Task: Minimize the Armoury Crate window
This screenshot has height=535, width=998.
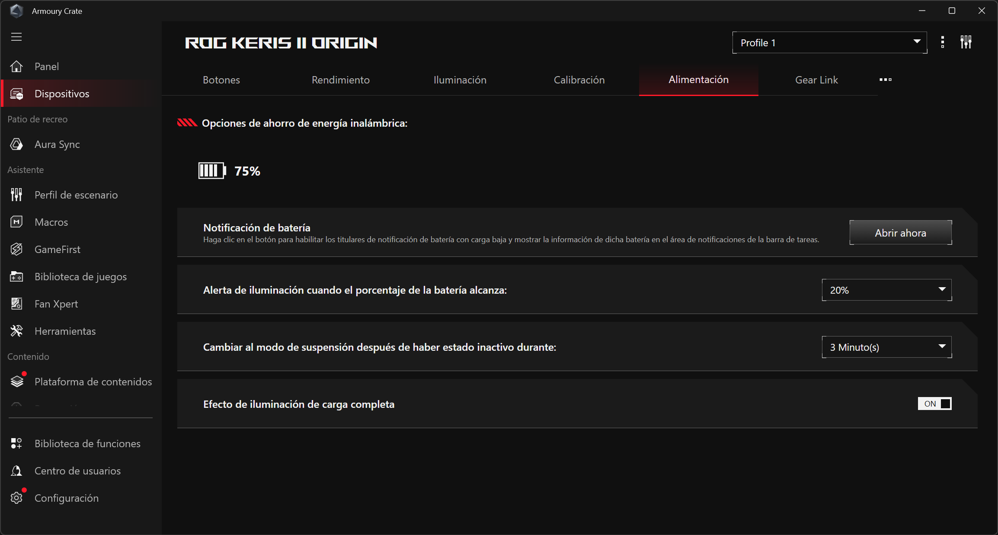Action: click(922, 11)
